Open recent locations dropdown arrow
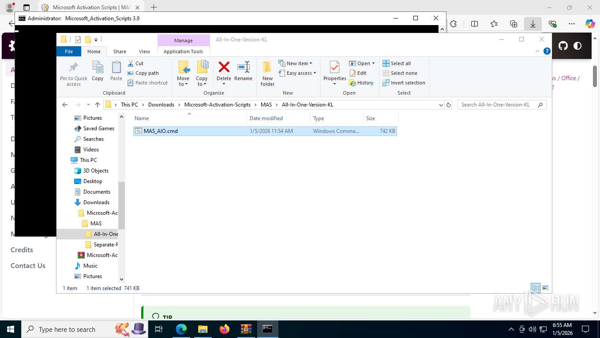The height and width of the screenshot is (338, 600). pos(89,105)
